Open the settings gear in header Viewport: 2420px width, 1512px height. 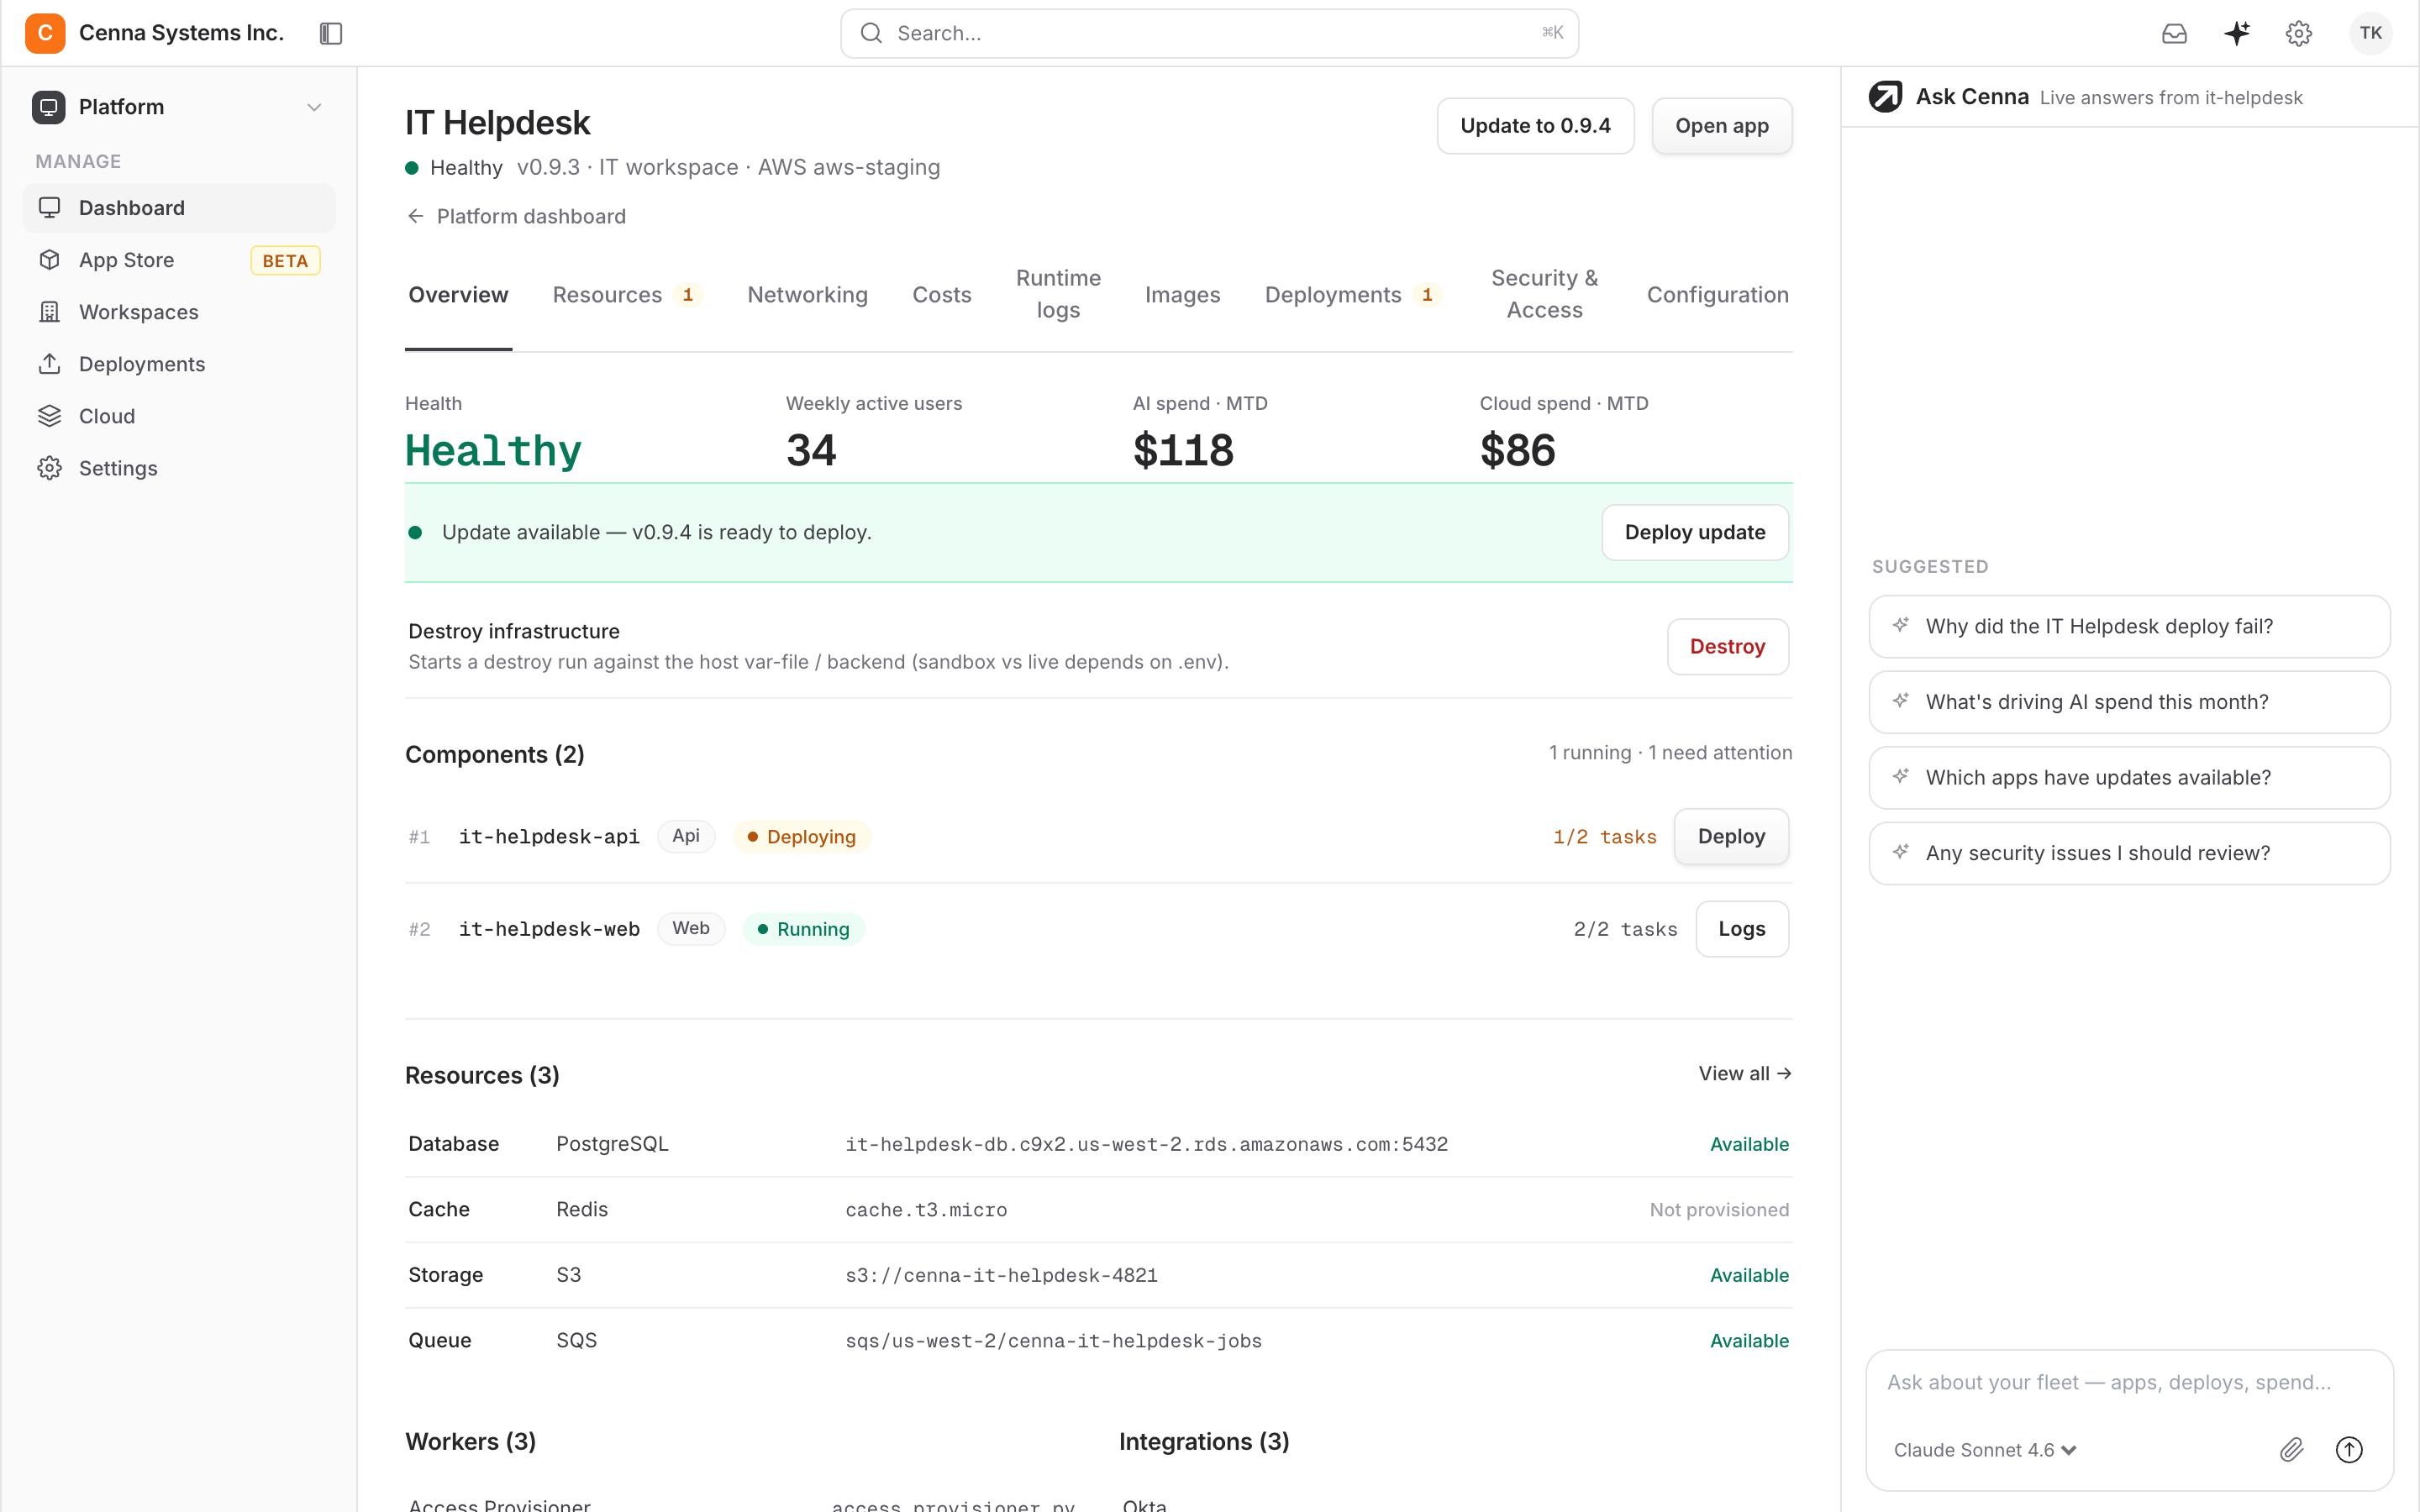click(x=2299, y=33)
